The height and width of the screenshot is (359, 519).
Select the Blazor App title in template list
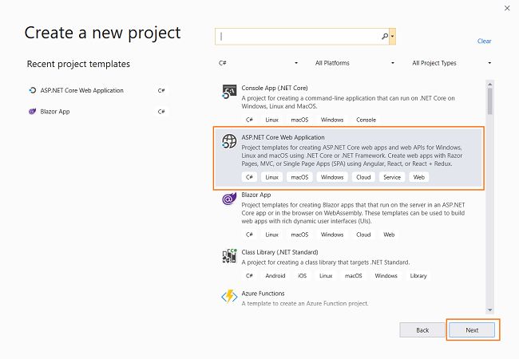[256, 195]
